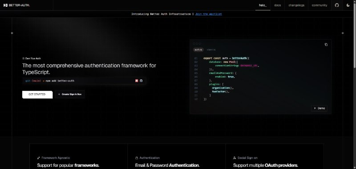356x169 pixels.
Task: Click the Demo button in the code panel
Action: [x=319, y=108]
